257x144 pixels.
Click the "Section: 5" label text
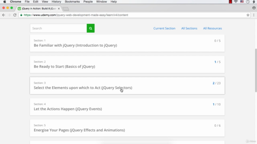(x=40, y=125)
